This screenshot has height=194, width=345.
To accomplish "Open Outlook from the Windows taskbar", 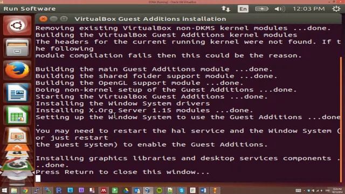I will tap(137, 190).
